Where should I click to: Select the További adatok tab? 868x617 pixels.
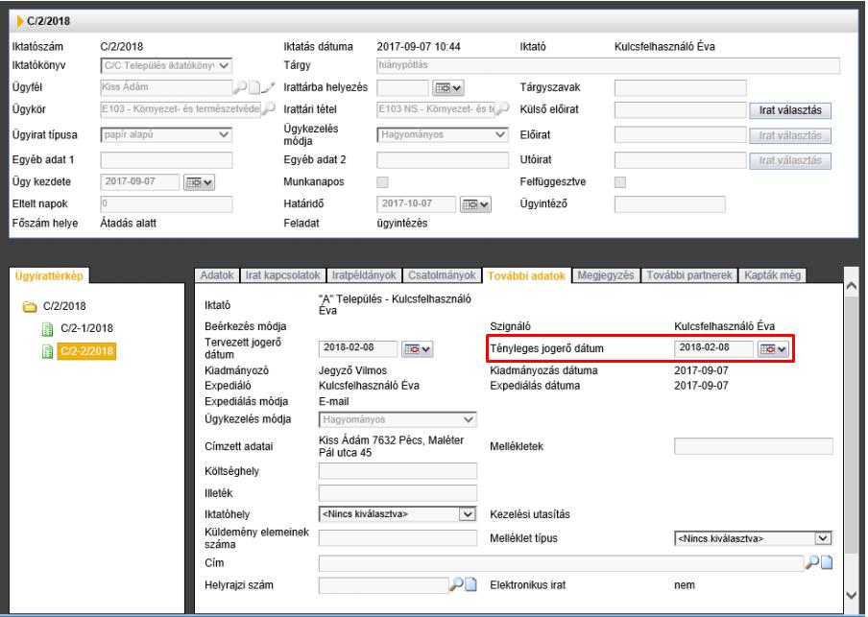click(526, 275)
